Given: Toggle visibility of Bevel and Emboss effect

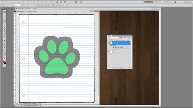Looking at the screenshot, I should coord(114,47).
